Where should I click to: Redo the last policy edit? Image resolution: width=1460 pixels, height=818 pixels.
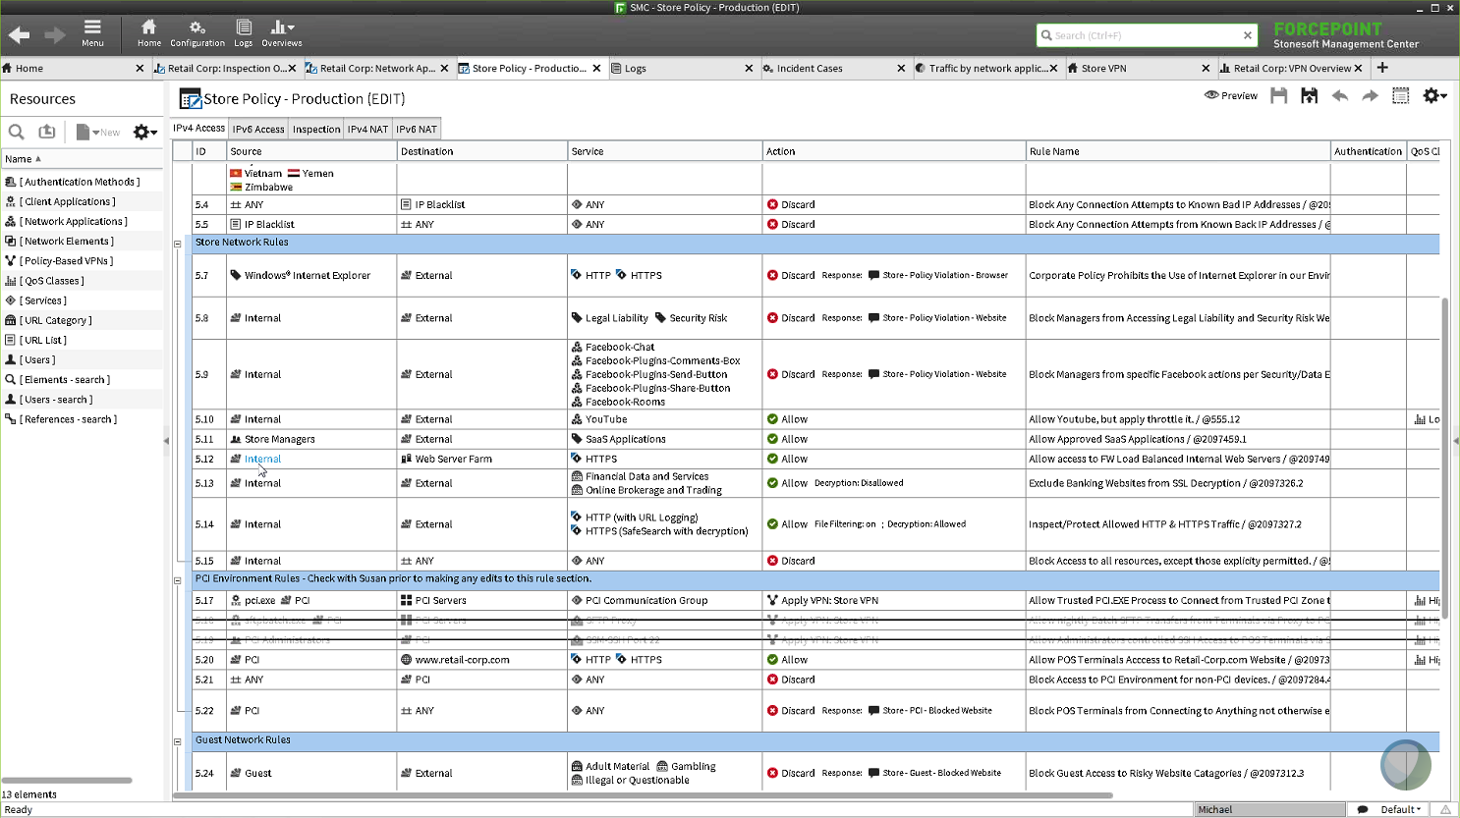(x=1370, y=95)
